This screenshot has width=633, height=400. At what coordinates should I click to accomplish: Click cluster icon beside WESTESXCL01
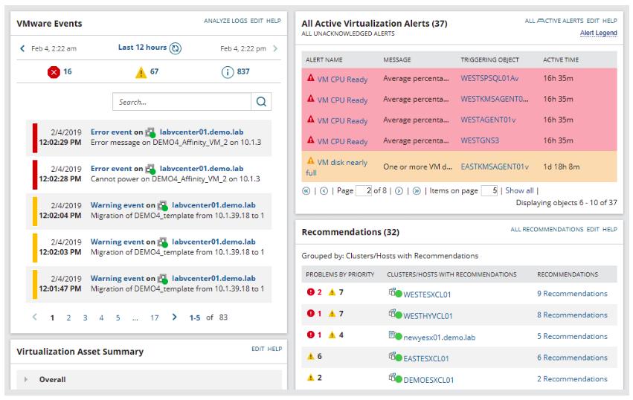pos(395,293)
